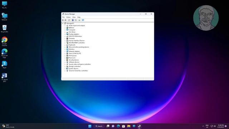Select This PC desktop icon
Screen dimensions: 229x129
pyautogui.click(x=4, y=5)
